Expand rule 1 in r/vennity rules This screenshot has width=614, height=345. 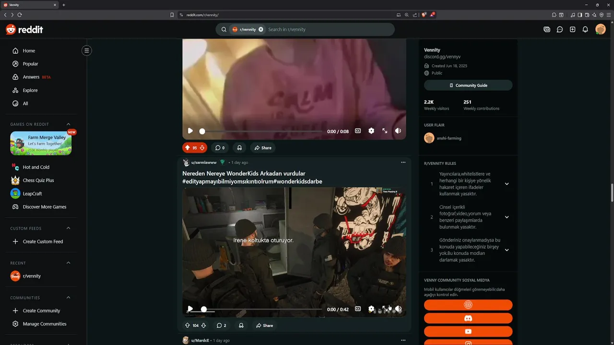(507, 184)
